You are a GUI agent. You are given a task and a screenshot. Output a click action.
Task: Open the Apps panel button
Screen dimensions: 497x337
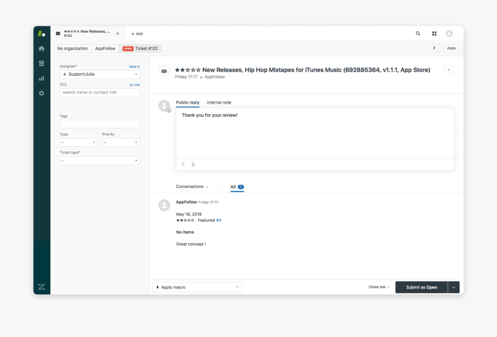pos(451,48)
